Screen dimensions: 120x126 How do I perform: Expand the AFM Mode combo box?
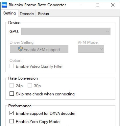pos(91,49)
